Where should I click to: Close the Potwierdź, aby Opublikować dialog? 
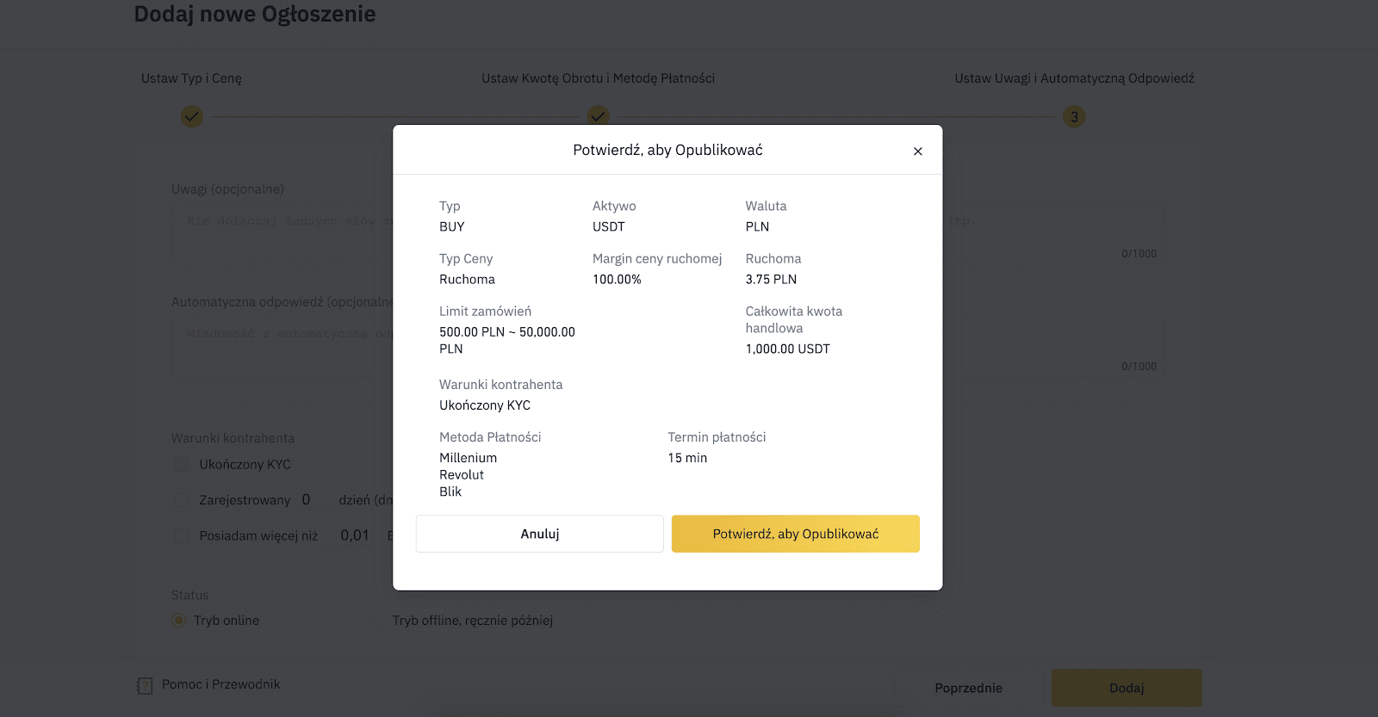pyautogui.click(x=918, y=151)
